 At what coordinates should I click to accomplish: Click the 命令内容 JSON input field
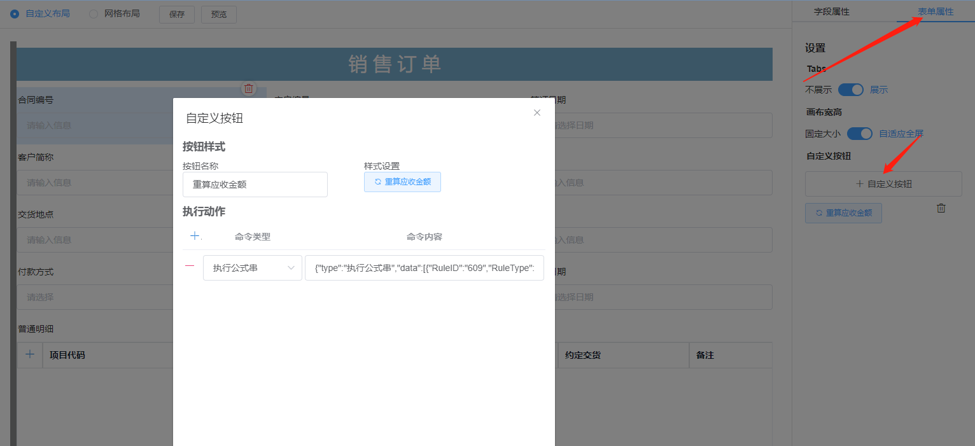pyautogui.click(x=424, y=268)
